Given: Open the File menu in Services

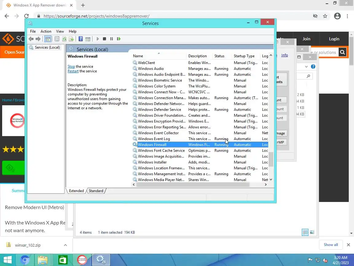Looking at the screenshot, I should [x=33, y=31].
